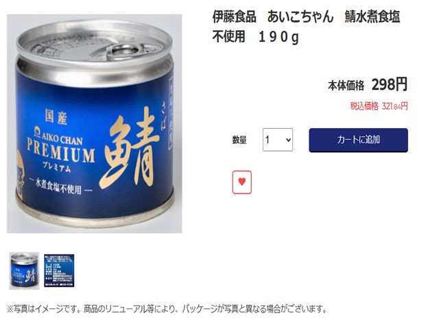439x329 pixels.
Task: Click the 国産 mark on the can
Action: 56,117
